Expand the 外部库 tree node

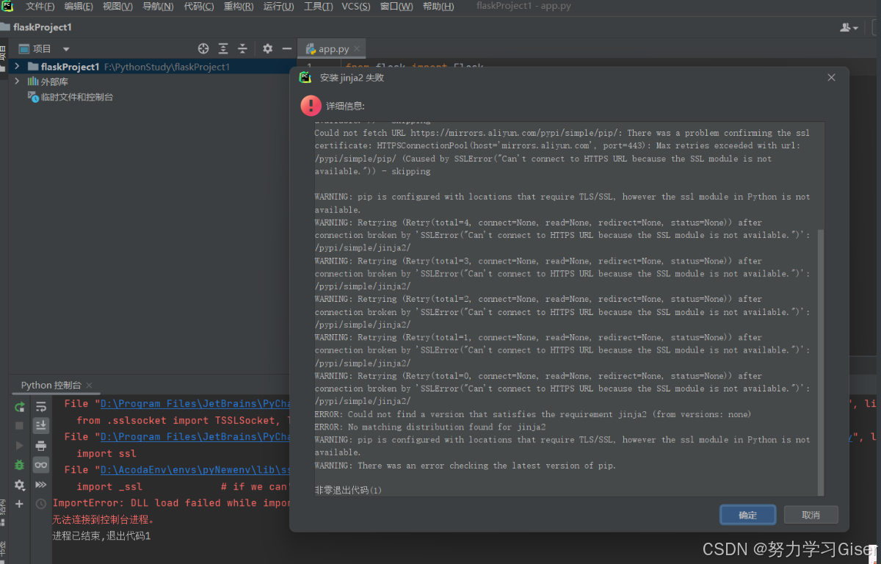point(17,82)
